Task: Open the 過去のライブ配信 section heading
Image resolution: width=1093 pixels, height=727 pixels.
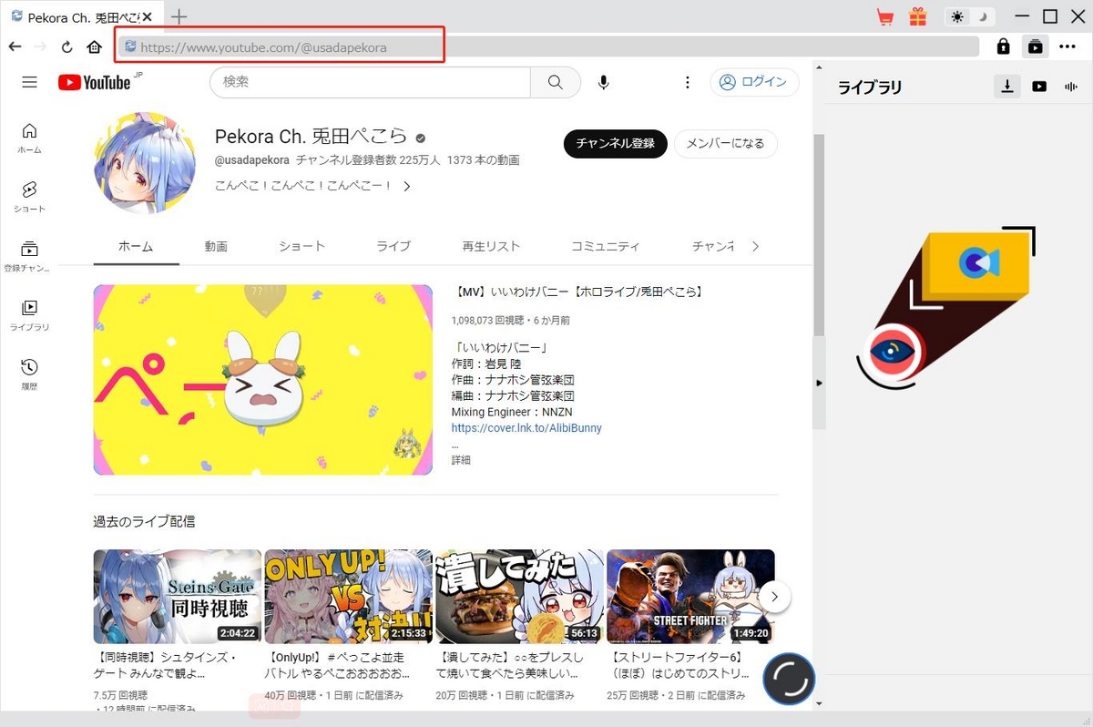Action: [144, 521]
